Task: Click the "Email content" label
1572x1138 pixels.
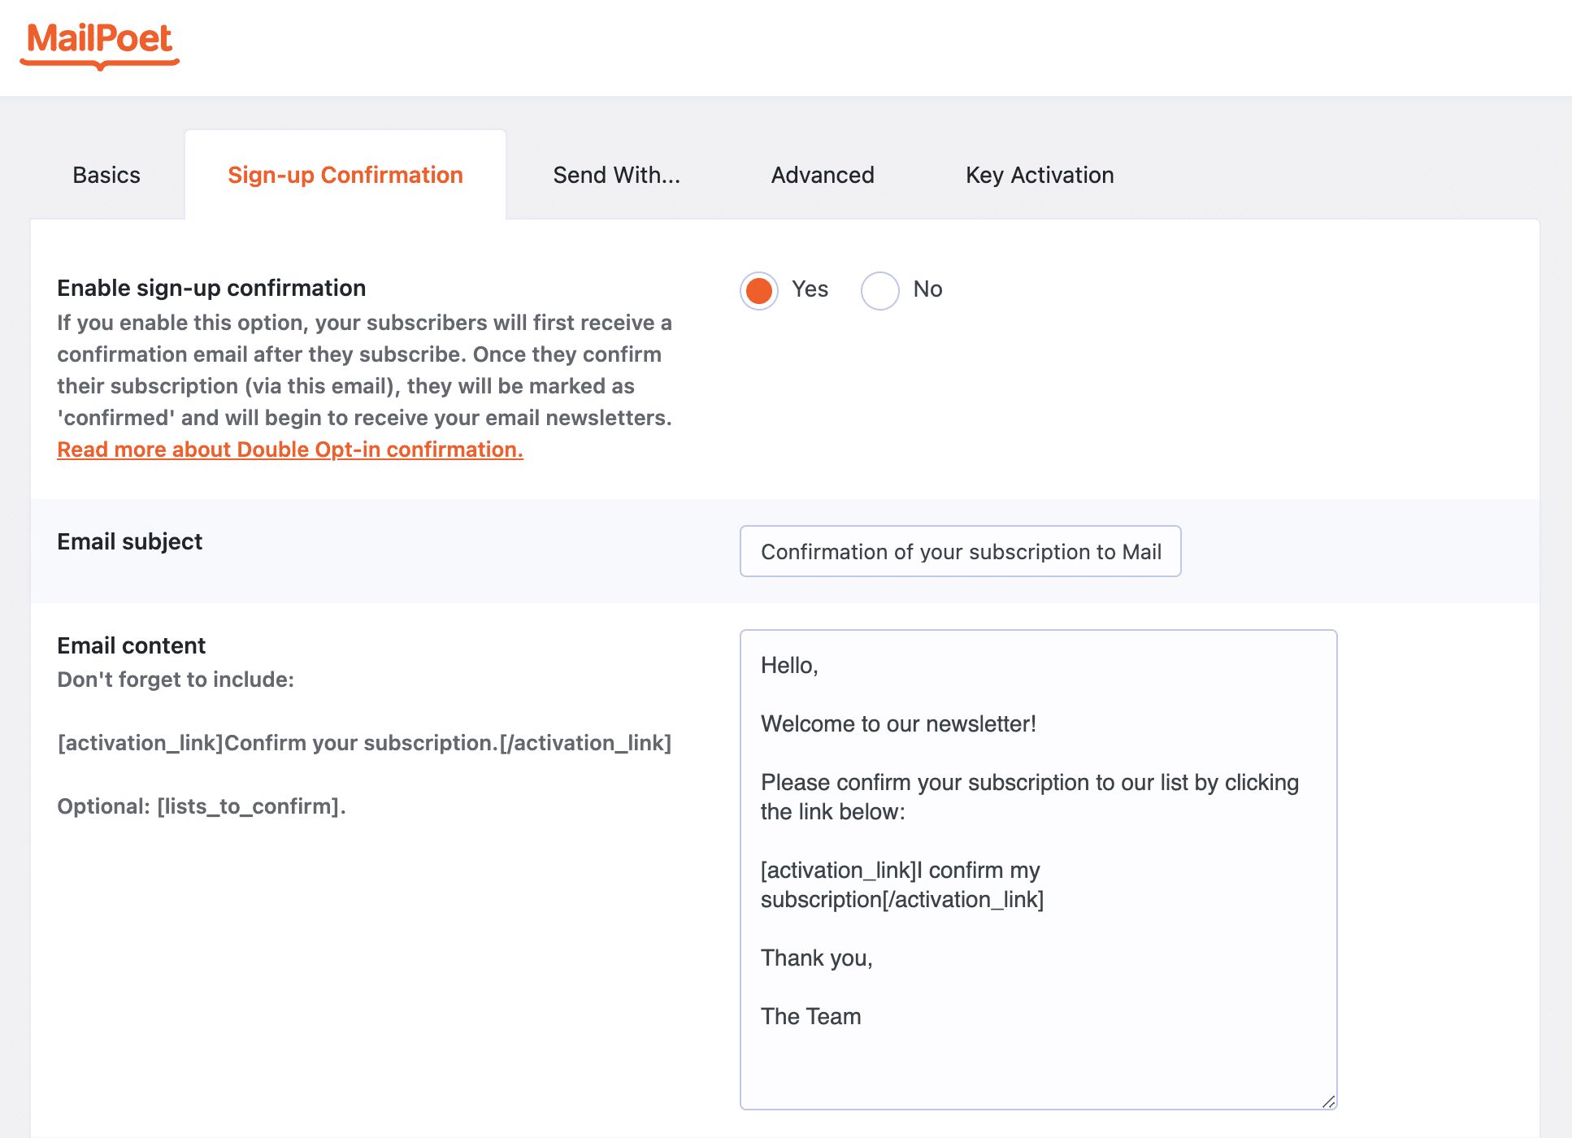Action: tap(131, 645)
